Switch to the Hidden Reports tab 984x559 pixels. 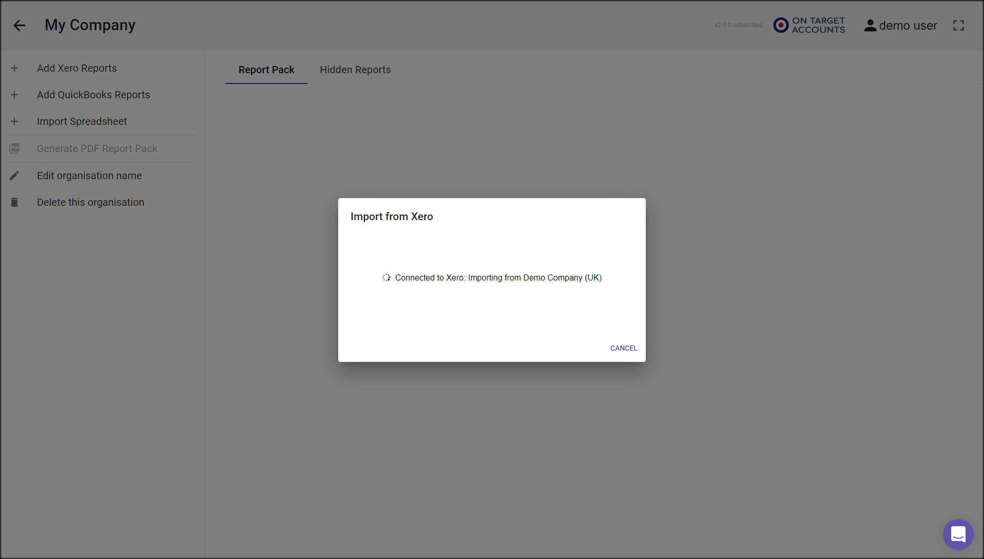click(355, 70)
